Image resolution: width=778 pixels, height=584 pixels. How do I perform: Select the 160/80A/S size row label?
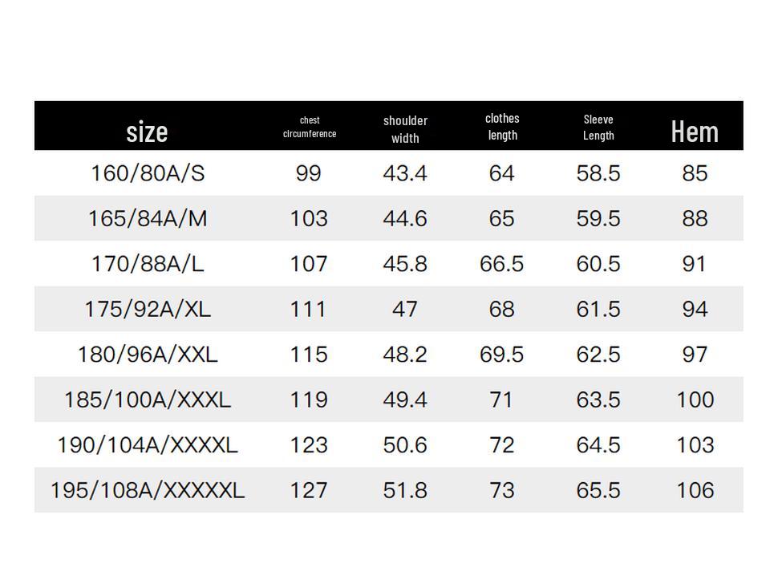148,173
